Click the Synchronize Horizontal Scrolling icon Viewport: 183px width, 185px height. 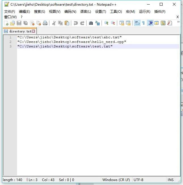128,23
